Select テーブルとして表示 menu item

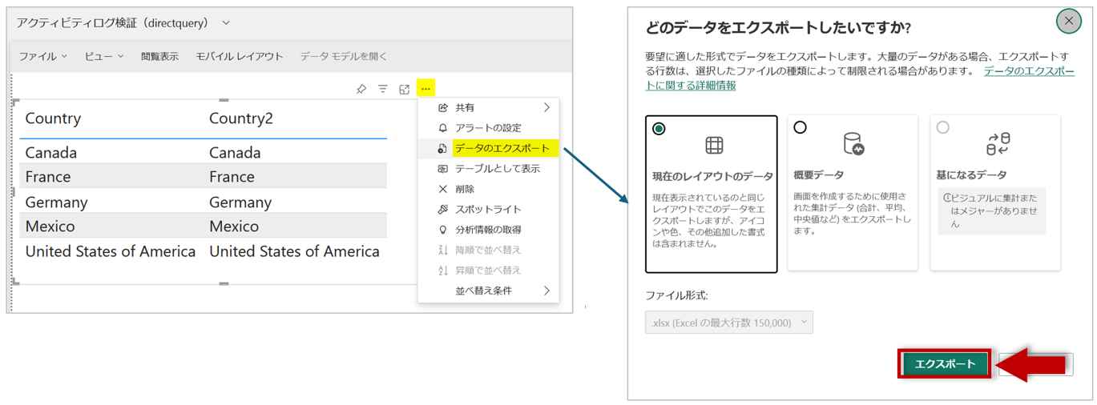(x=498, y=169)
